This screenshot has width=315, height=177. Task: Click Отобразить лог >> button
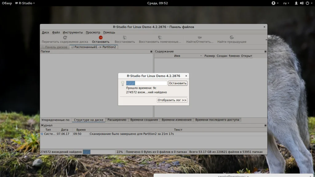172,100
